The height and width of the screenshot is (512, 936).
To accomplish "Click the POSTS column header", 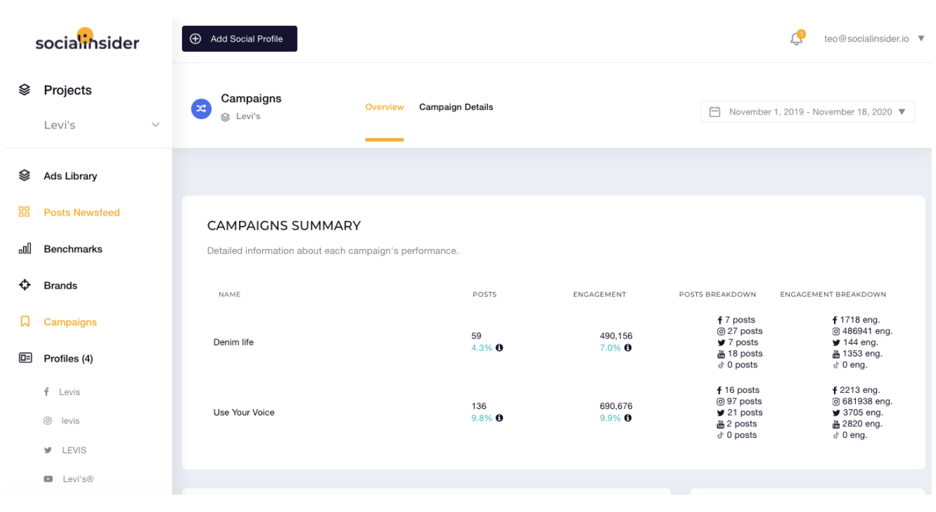I will (485, 294).
